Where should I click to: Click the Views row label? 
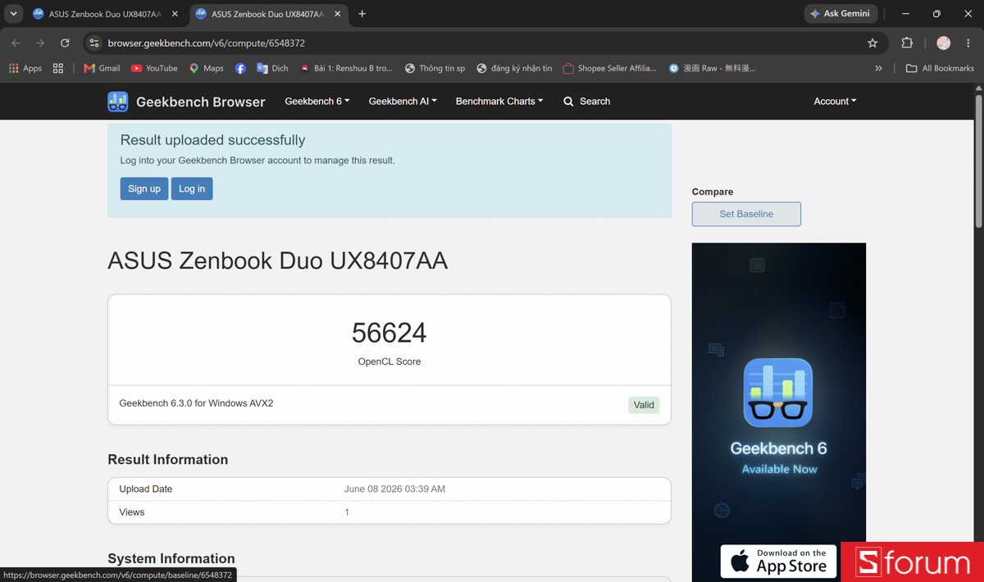[132, 512]
